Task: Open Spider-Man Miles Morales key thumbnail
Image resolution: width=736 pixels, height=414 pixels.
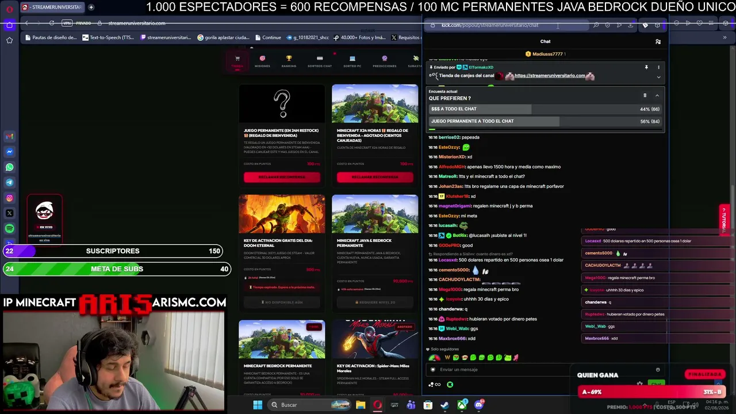Action: point(375,339)
